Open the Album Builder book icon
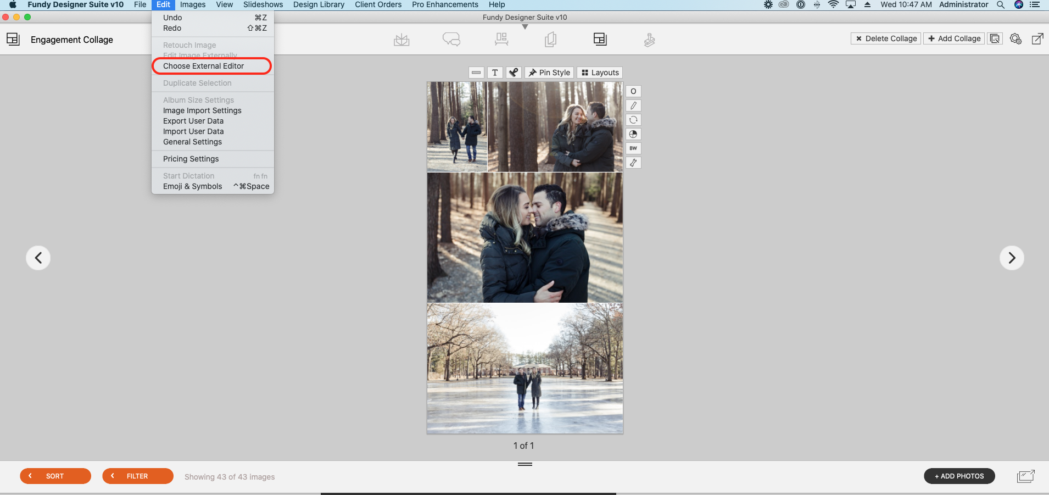1049x495 pixels. pos(401,40)
